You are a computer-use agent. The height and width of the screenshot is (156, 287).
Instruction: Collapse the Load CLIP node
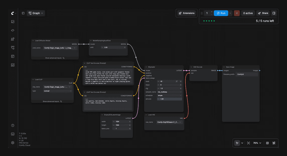tap(33, 80)
